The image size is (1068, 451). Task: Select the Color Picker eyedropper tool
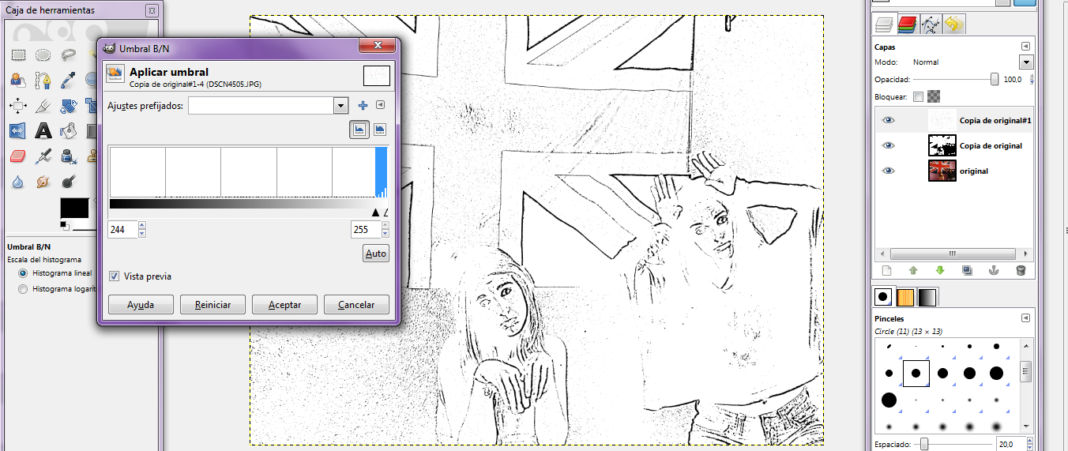(x=69, y=80)
